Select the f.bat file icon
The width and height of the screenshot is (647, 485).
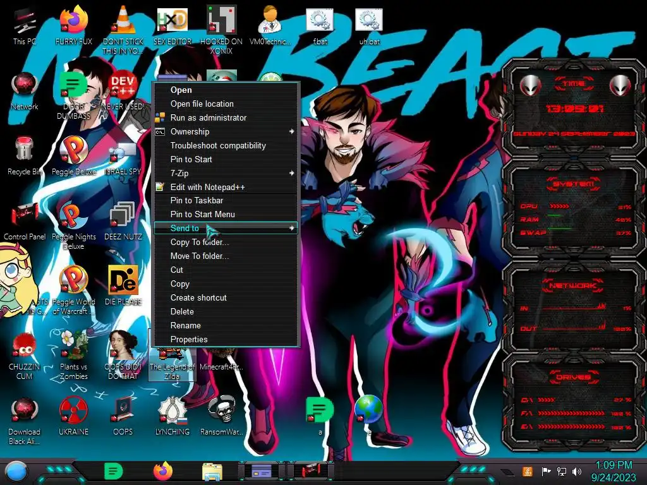click(x=320, y=25)
